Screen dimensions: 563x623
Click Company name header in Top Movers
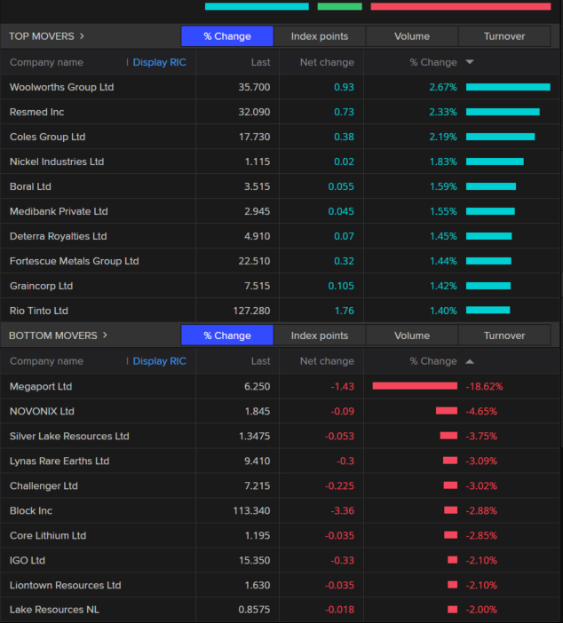coord(46,62)
